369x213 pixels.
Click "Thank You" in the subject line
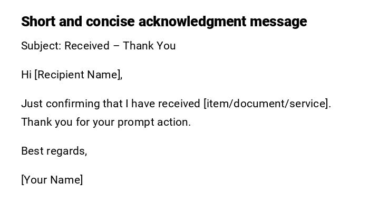(x=149, y=46)
